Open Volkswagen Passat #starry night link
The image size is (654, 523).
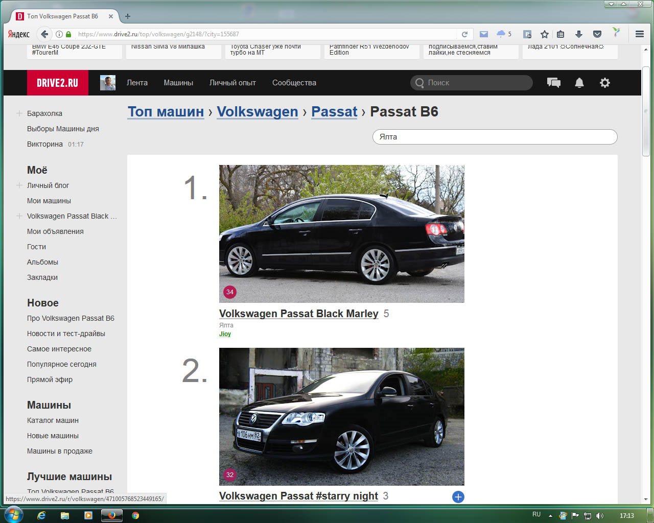(x=298, y=496)
